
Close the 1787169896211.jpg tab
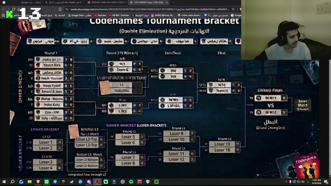pyautogui.click(x=167, y=2)
